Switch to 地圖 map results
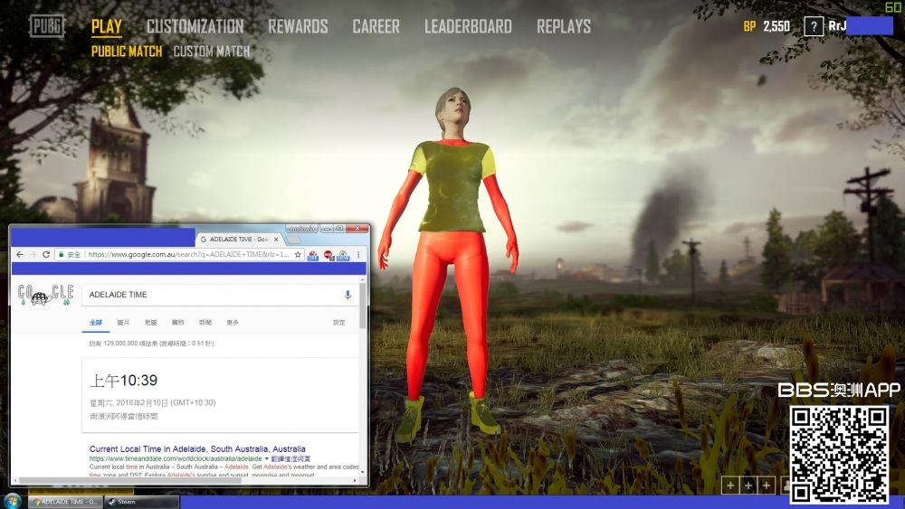The width and height of the screenshot is (905, 509). point(150,322)
